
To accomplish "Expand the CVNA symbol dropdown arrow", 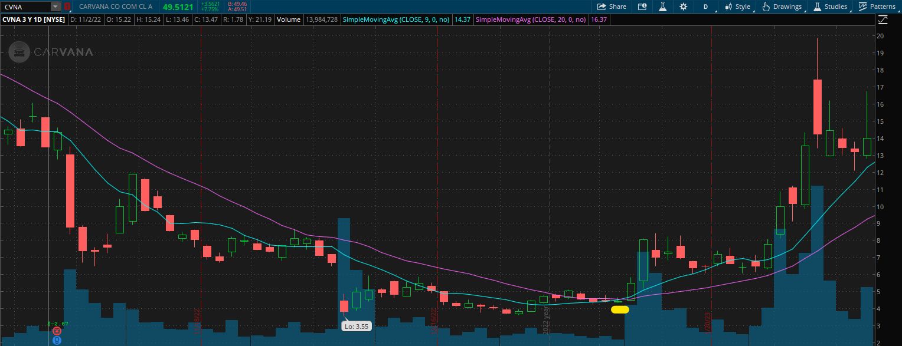I will (55, 6).
